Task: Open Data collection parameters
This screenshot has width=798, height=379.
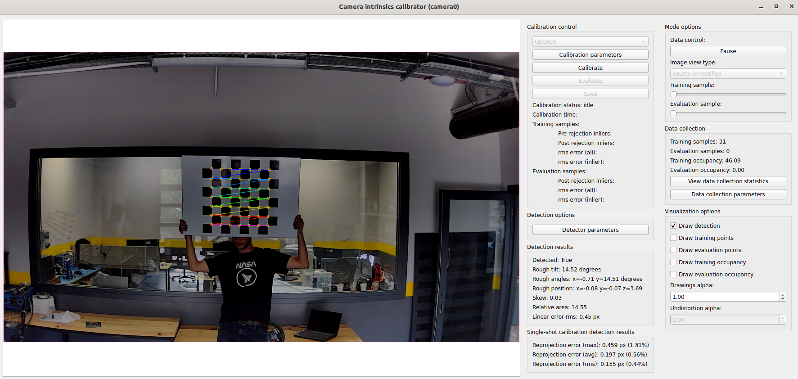Action: [728, 194]
